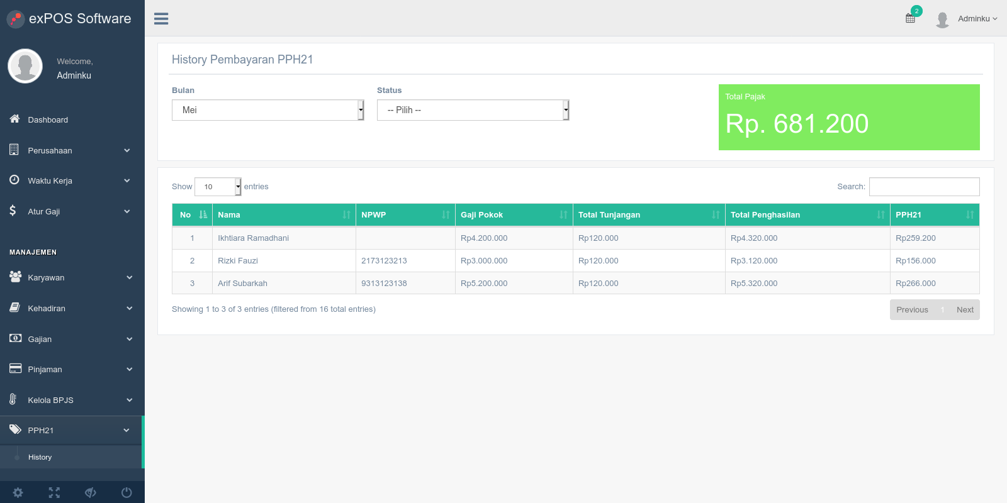
Task: Sort table by Gaji Pokok column
Action: coord(514,214)
